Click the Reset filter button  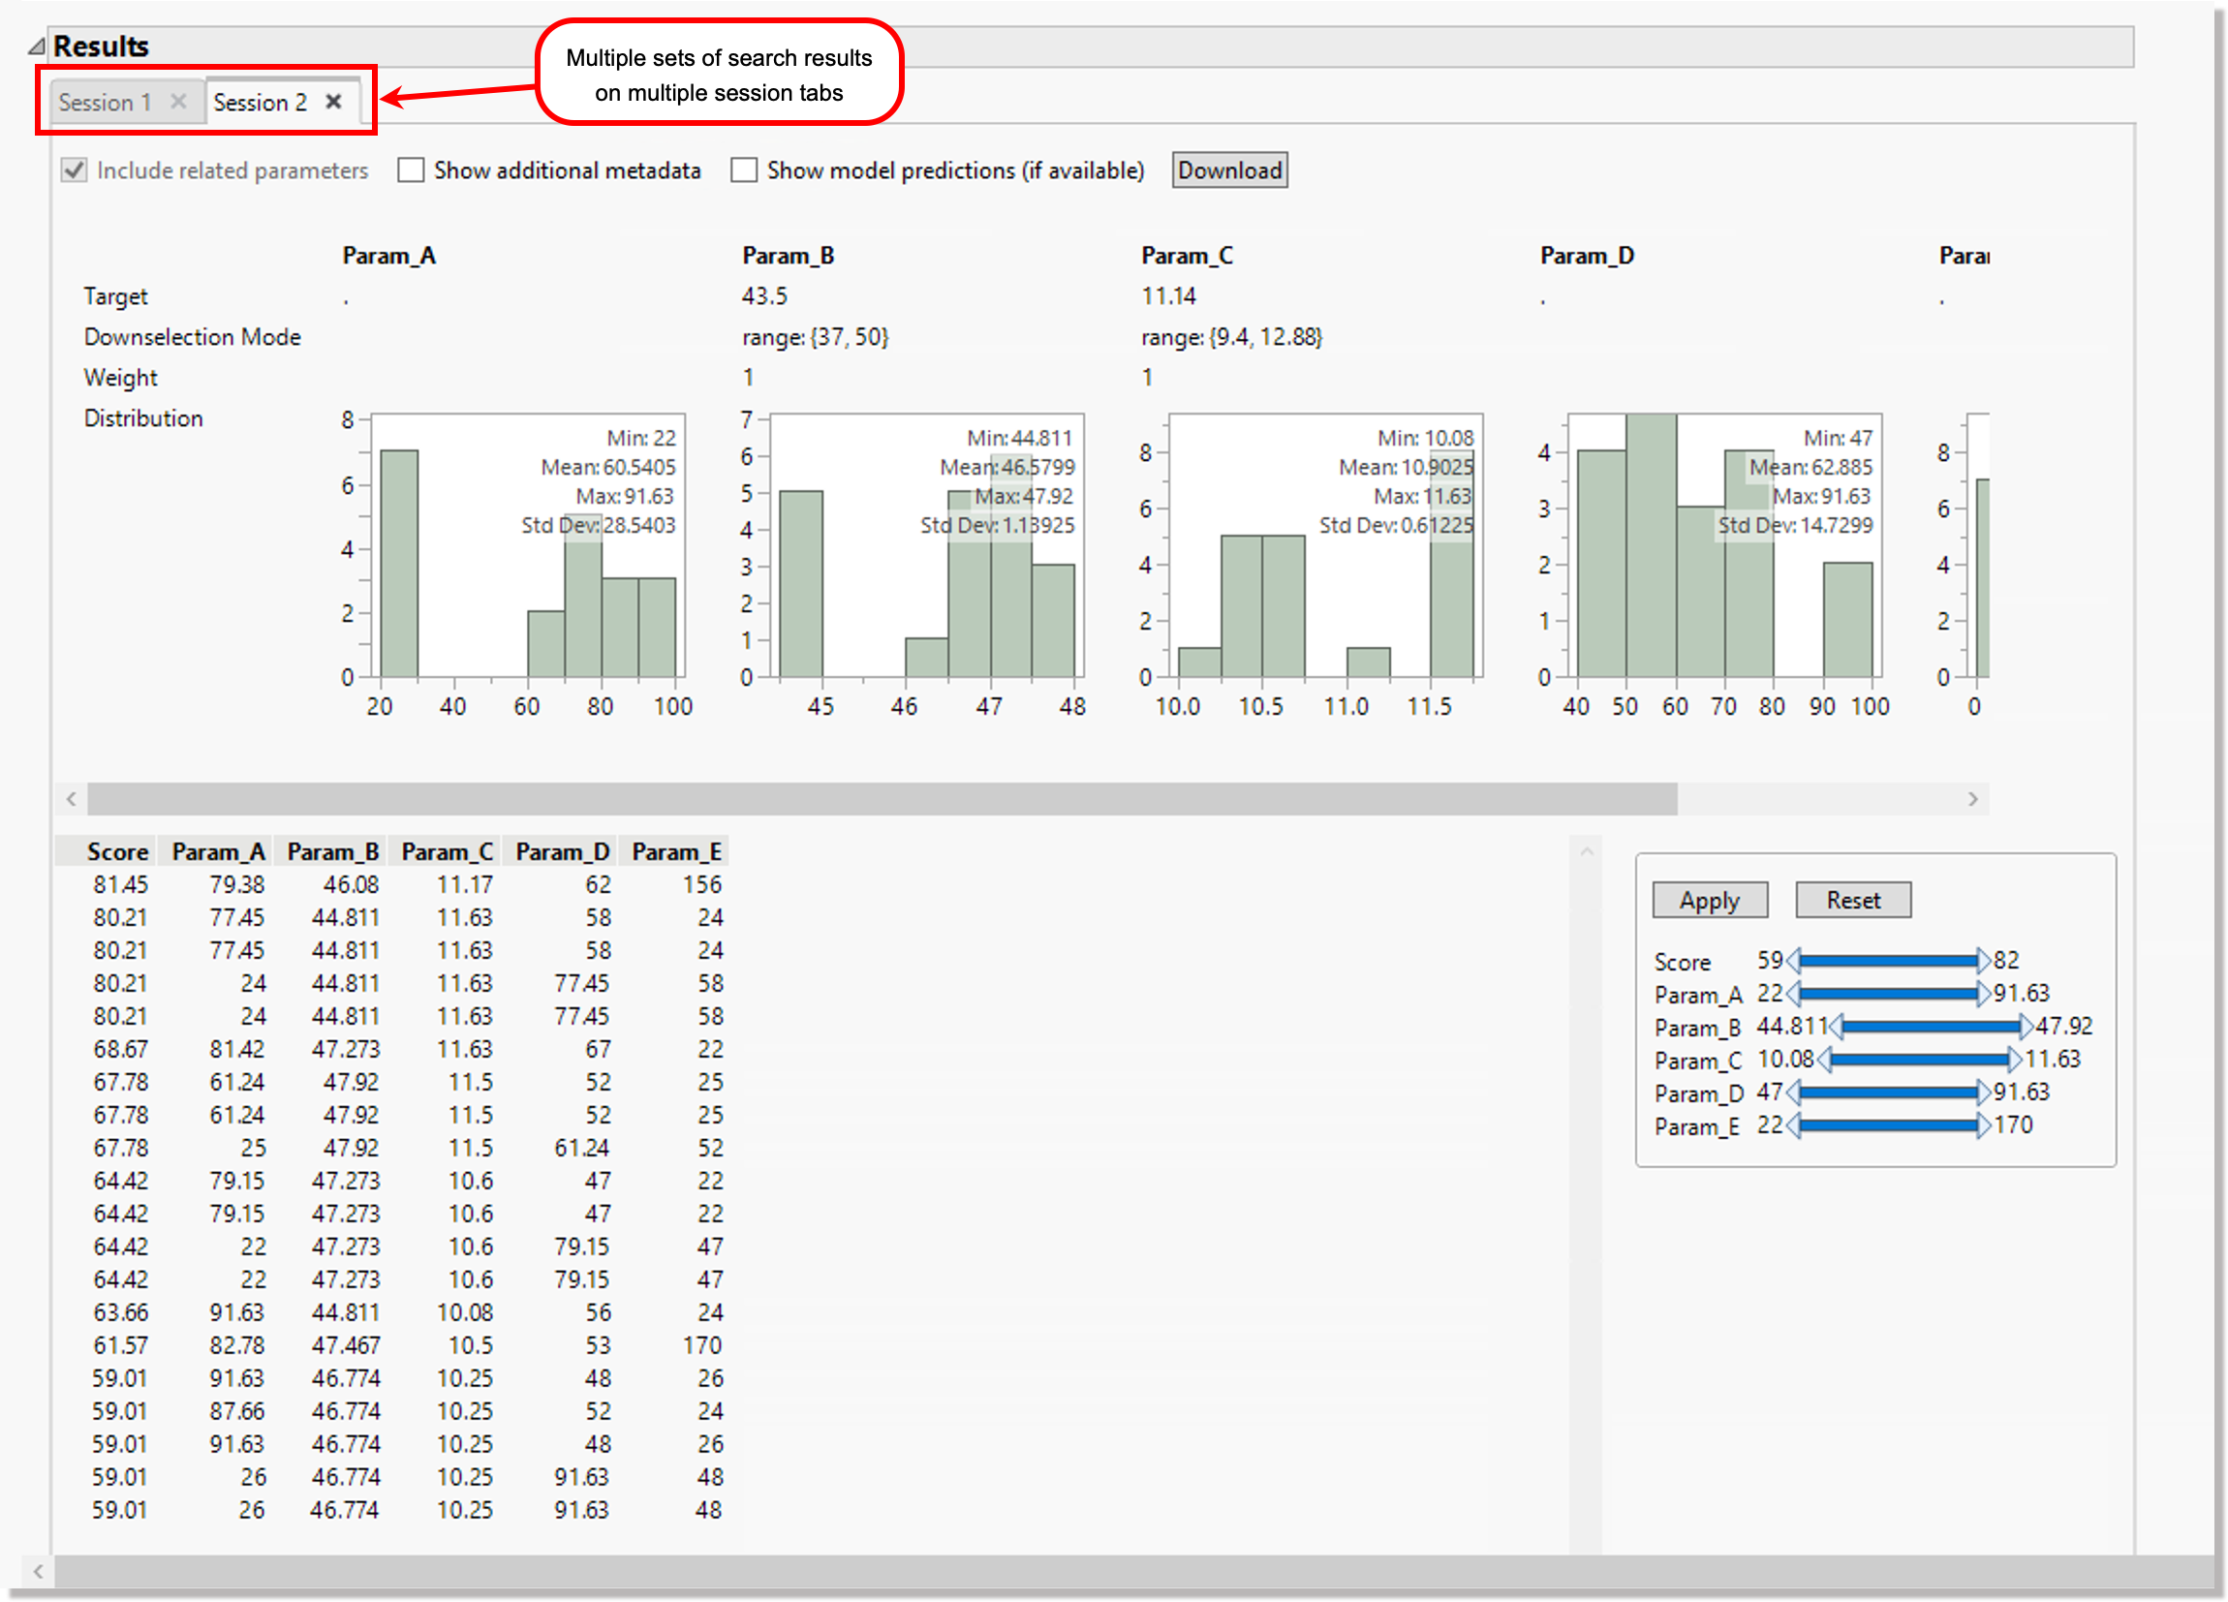[1853, 900]
